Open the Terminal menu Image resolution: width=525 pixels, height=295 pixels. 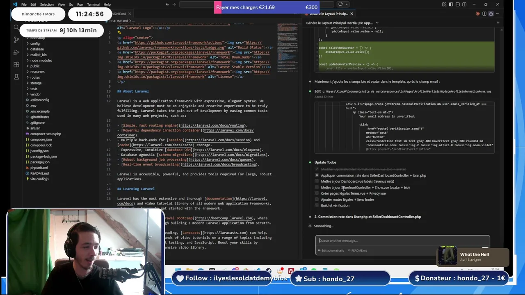[x=93, y=5]
